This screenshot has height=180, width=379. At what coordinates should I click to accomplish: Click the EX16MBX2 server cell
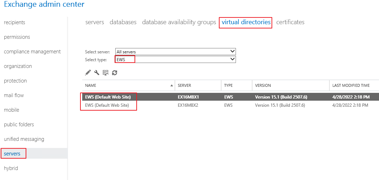point(188,105)
